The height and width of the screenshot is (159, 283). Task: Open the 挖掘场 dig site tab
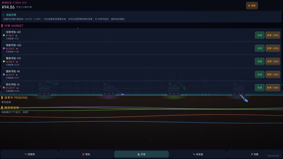(x=30, y=154)
